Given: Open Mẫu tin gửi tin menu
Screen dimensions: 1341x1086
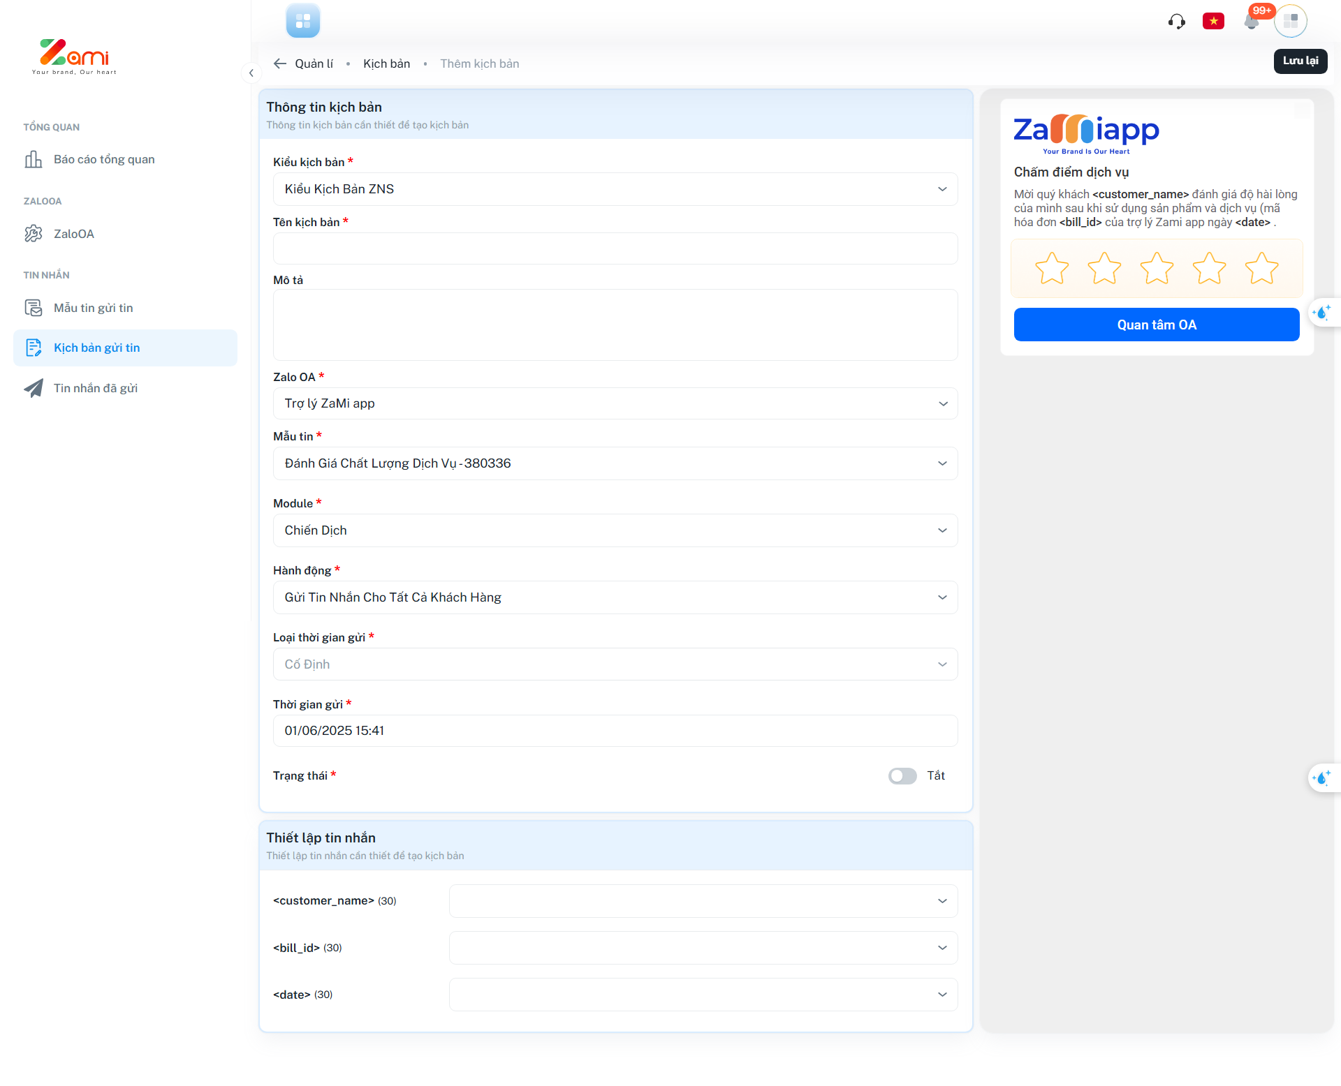Looking at the screenshot, I should [93, 308].
